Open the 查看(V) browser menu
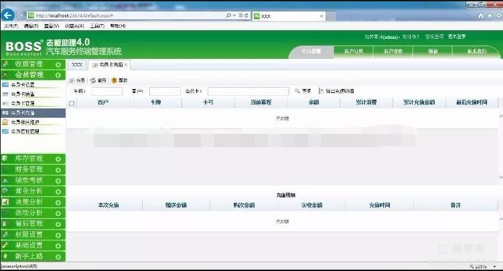The image size is (503, 271). pyautogui.click(x=52, y=26)
